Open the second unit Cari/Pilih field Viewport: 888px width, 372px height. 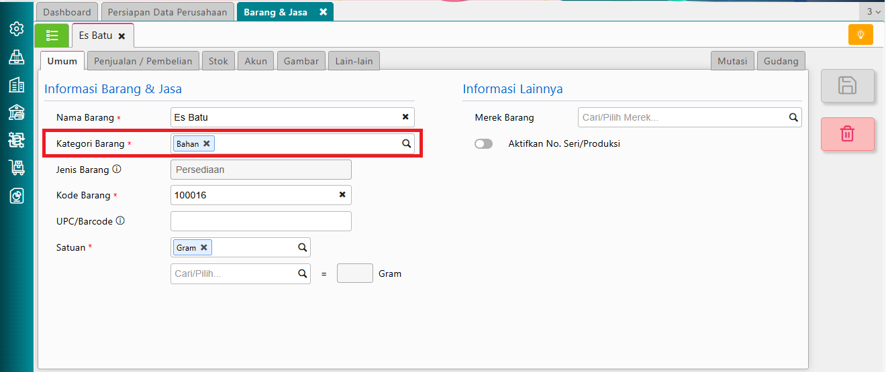[x=240, y=273]
